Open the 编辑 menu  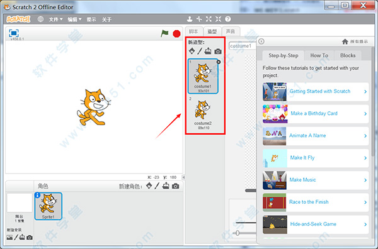click(74, 19)
